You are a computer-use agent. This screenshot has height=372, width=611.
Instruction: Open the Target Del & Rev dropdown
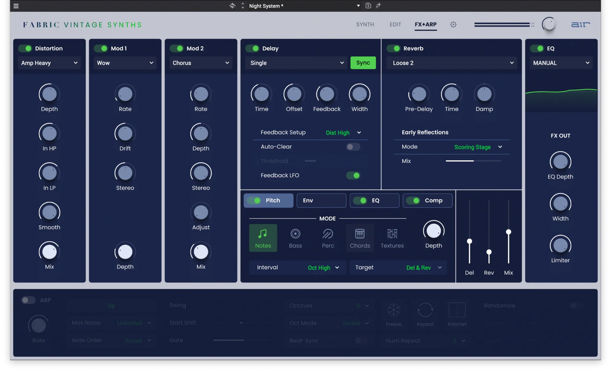(x=398, y=267)
